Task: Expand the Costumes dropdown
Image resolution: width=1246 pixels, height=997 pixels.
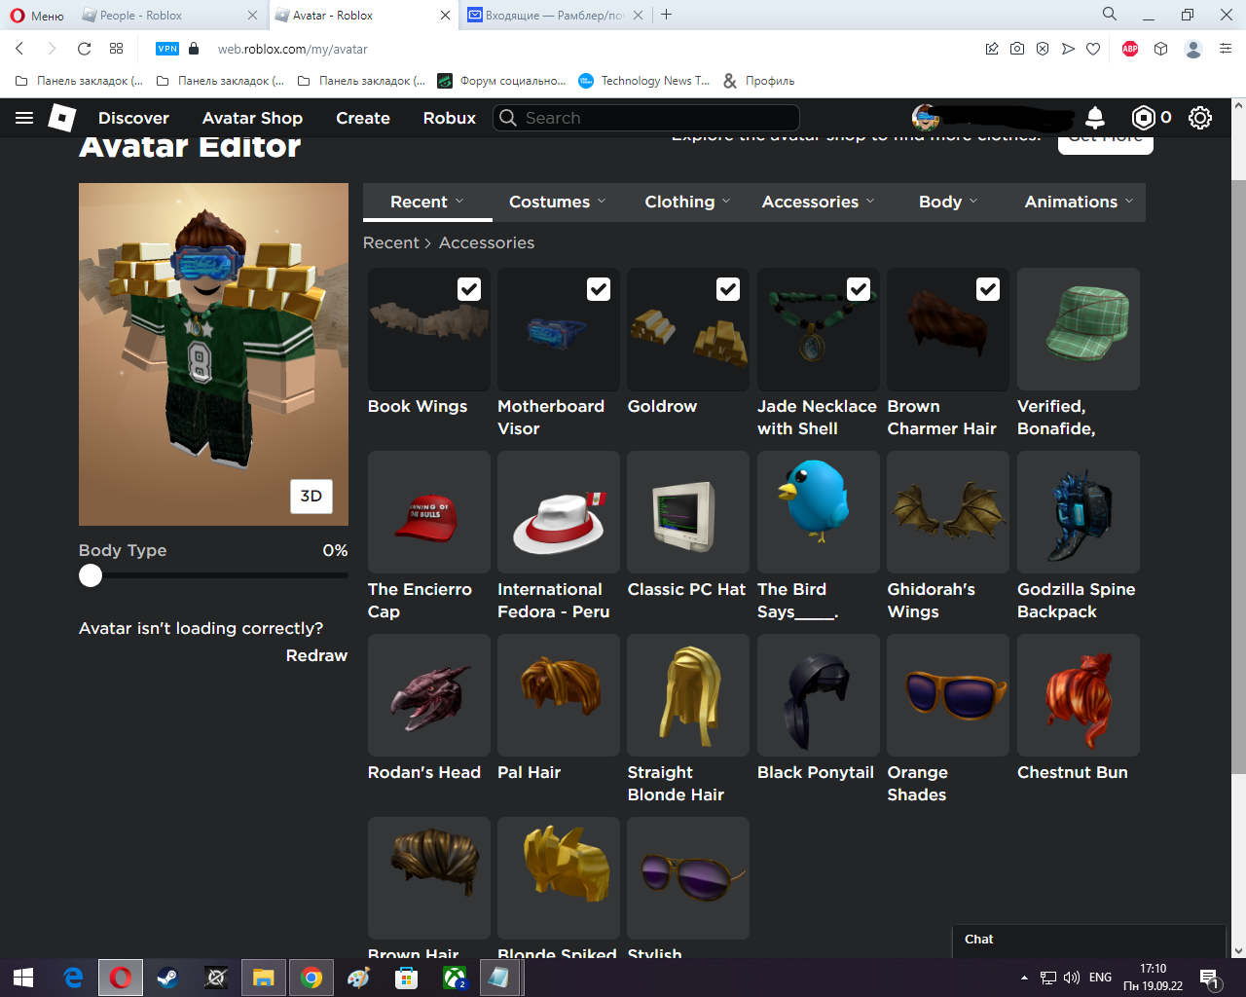Action: pyautogui.click(x=558, y=202)
